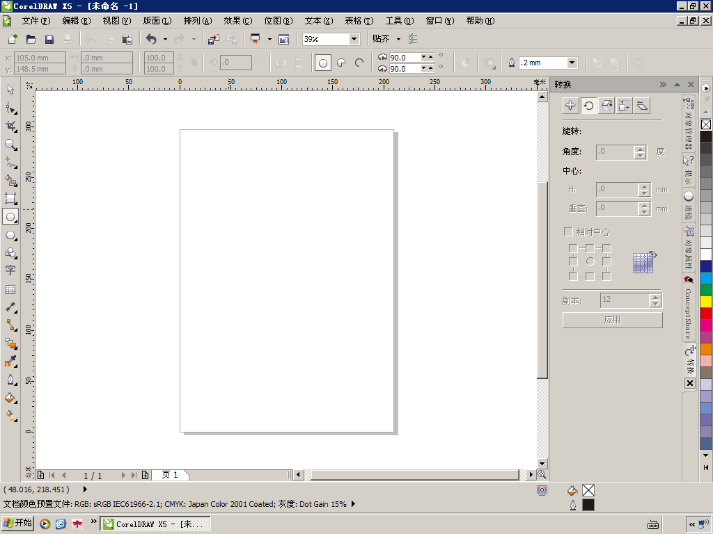Open the 视图(V) menu

click(x=117, y=21)
